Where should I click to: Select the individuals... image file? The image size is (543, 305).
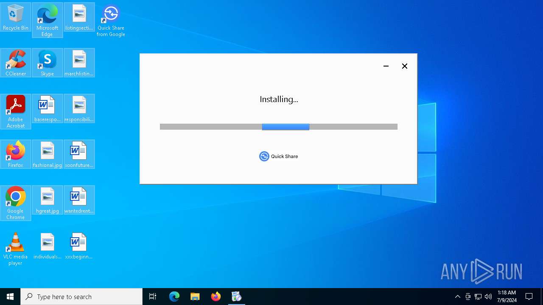pos(47,246)
